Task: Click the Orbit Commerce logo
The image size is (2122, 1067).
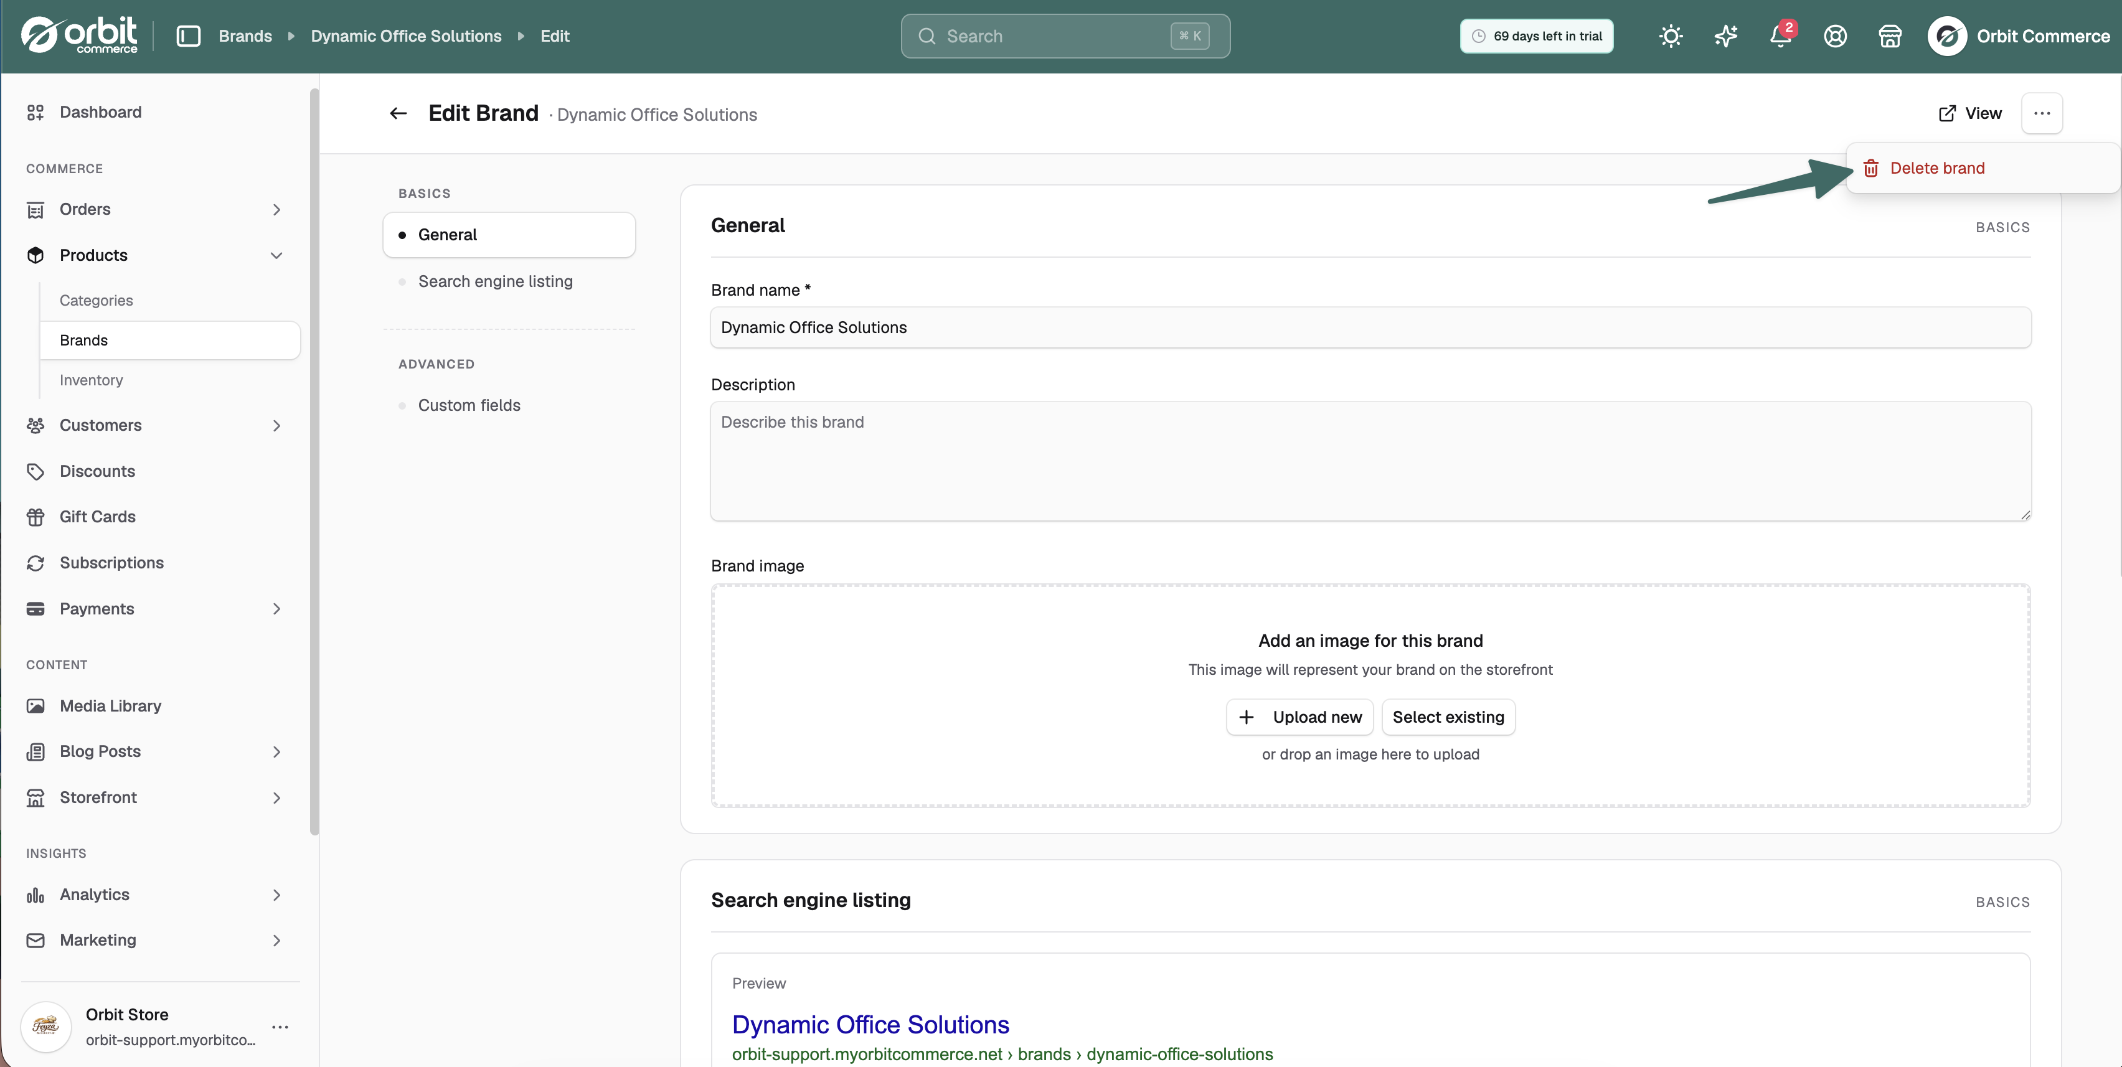Action: click(x=80, y=35)
